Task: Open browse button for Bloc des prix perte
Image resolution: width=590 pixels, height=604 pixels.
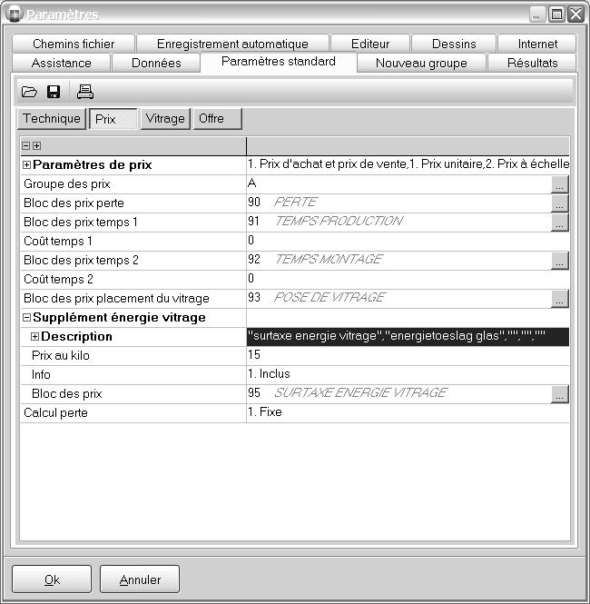Action: (560, 203)
